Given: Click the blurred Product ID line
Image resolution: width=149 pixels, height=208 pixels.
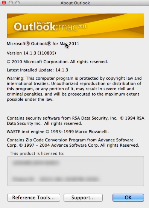Looking at the screenshot, I should tap(56, 179).
